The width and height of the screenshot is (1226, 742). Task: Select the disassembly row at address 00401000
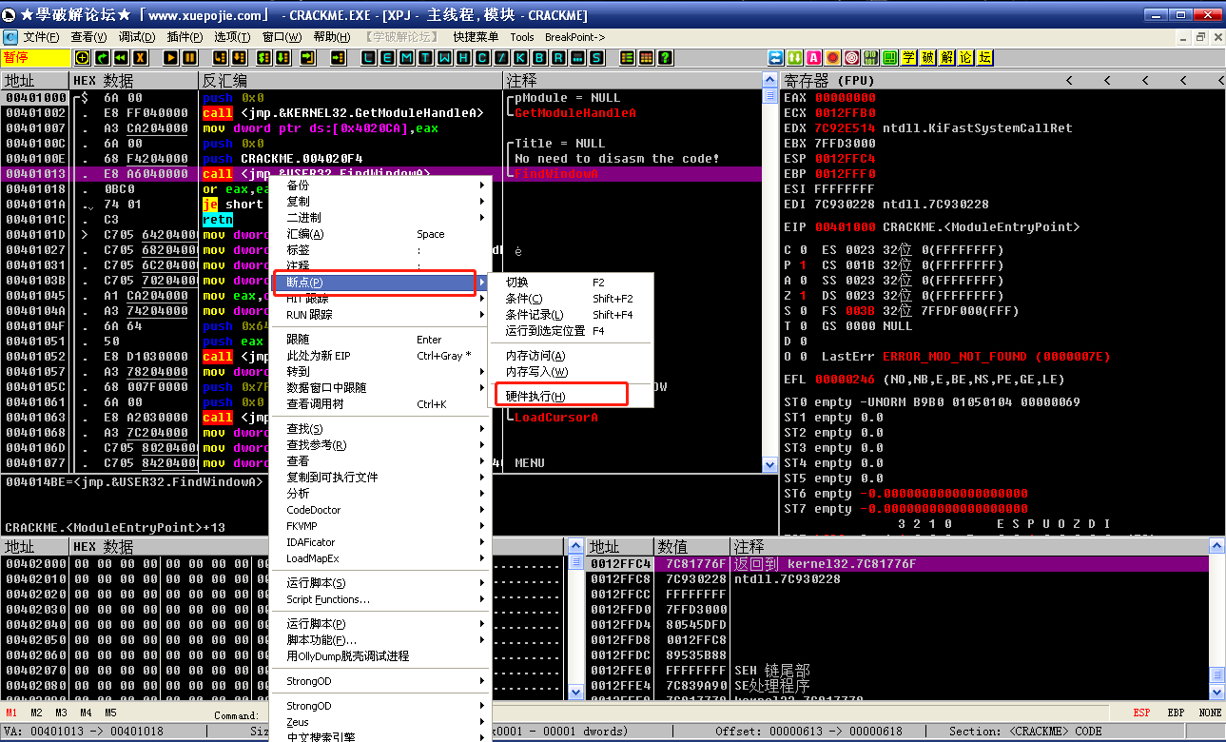pyautogui.click(x=382, y=98)
